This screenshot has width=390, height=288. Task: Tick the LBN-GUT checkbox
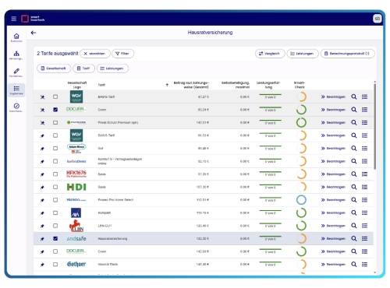click(55, 226)
